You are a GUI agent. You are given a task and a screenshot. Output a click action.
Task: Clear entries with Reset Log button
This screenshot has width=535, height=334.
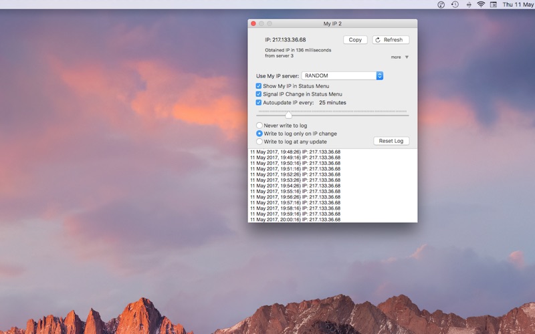point(391,141)
